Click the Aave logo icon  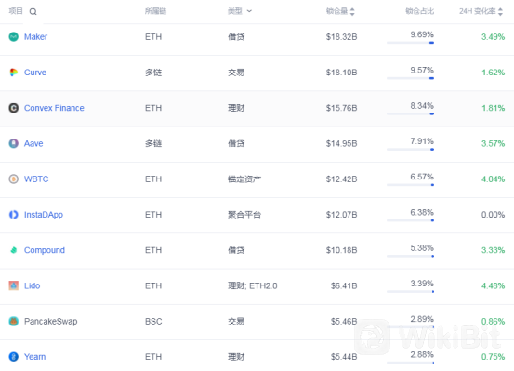tap(13, 143)
